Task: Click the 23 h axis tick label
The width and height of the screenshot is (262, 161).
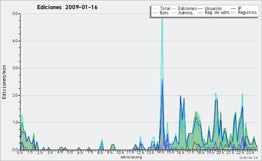Action: tap(250, 152)
